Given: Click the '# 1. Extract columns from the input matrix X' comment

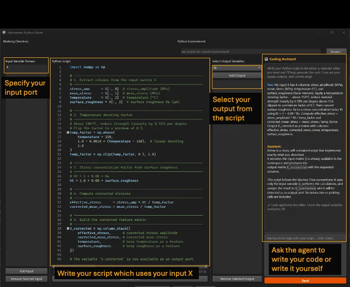Looking at the screenshot, I should [x=113, y=80].
